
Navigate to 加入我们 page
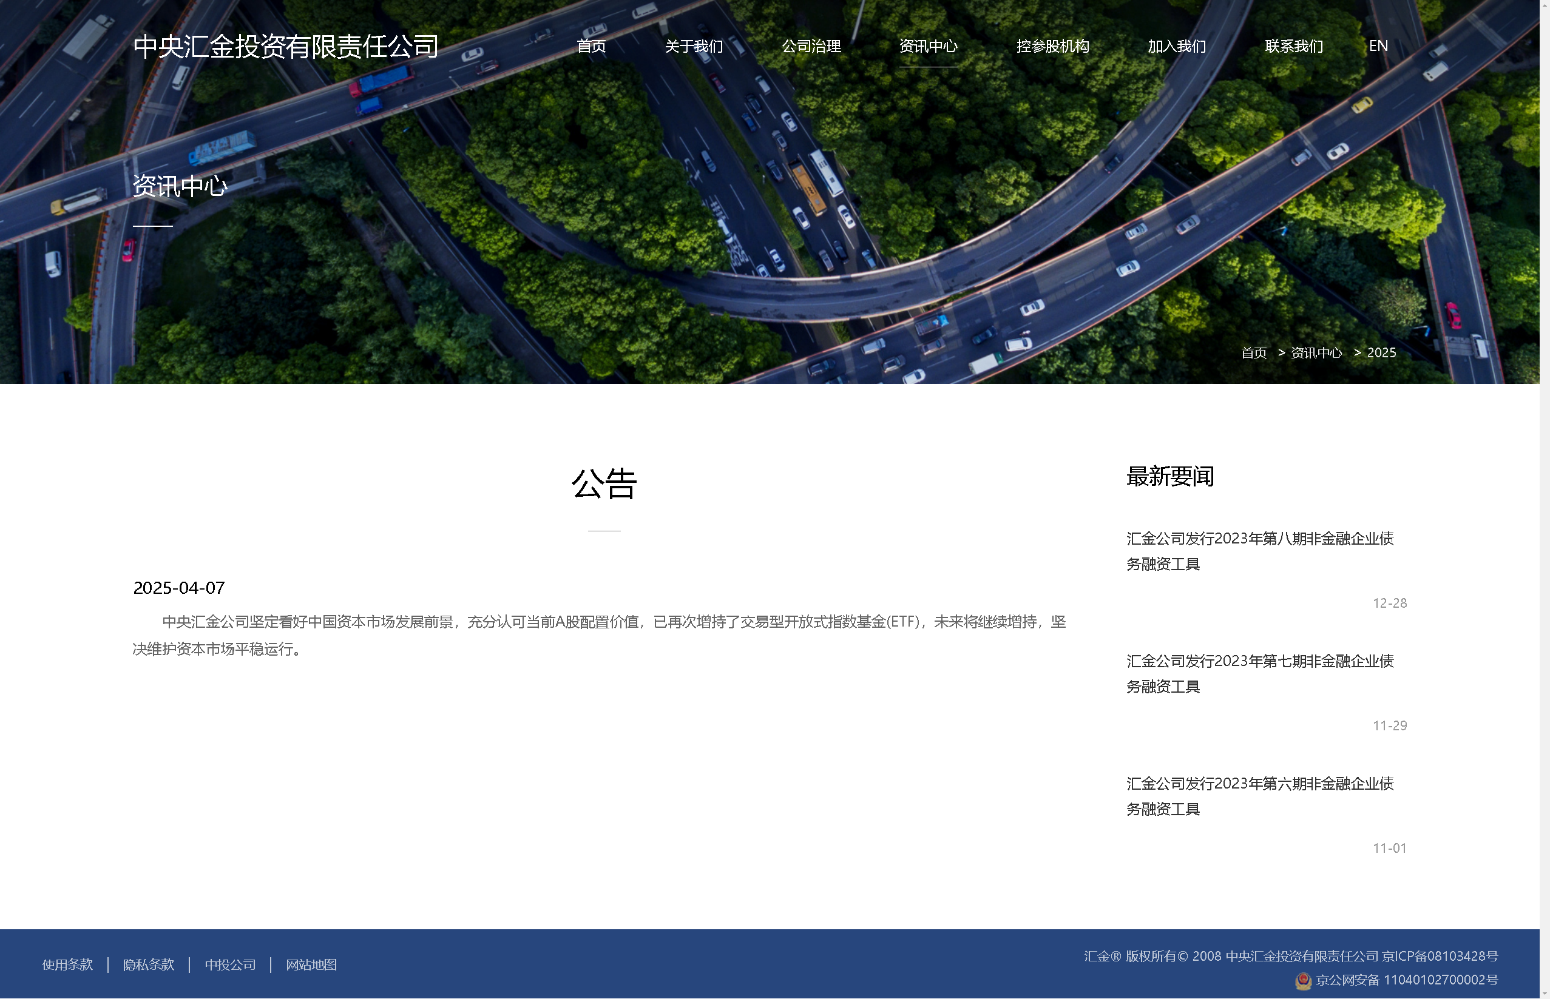1176,46
